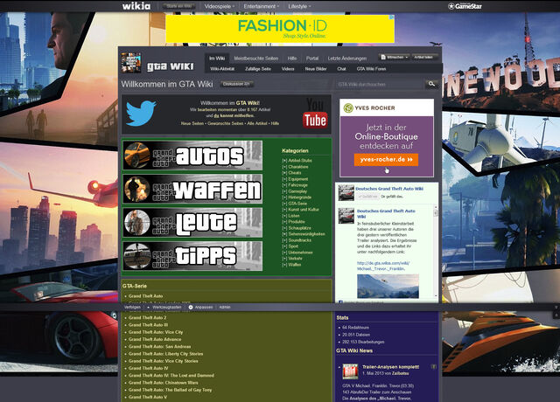Open Wiki-Aktivität in submenu

point(222,69)
